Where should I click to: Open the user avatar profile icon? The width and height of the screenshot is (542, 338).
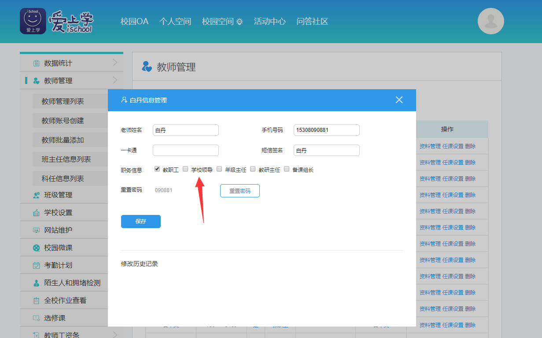490,21
